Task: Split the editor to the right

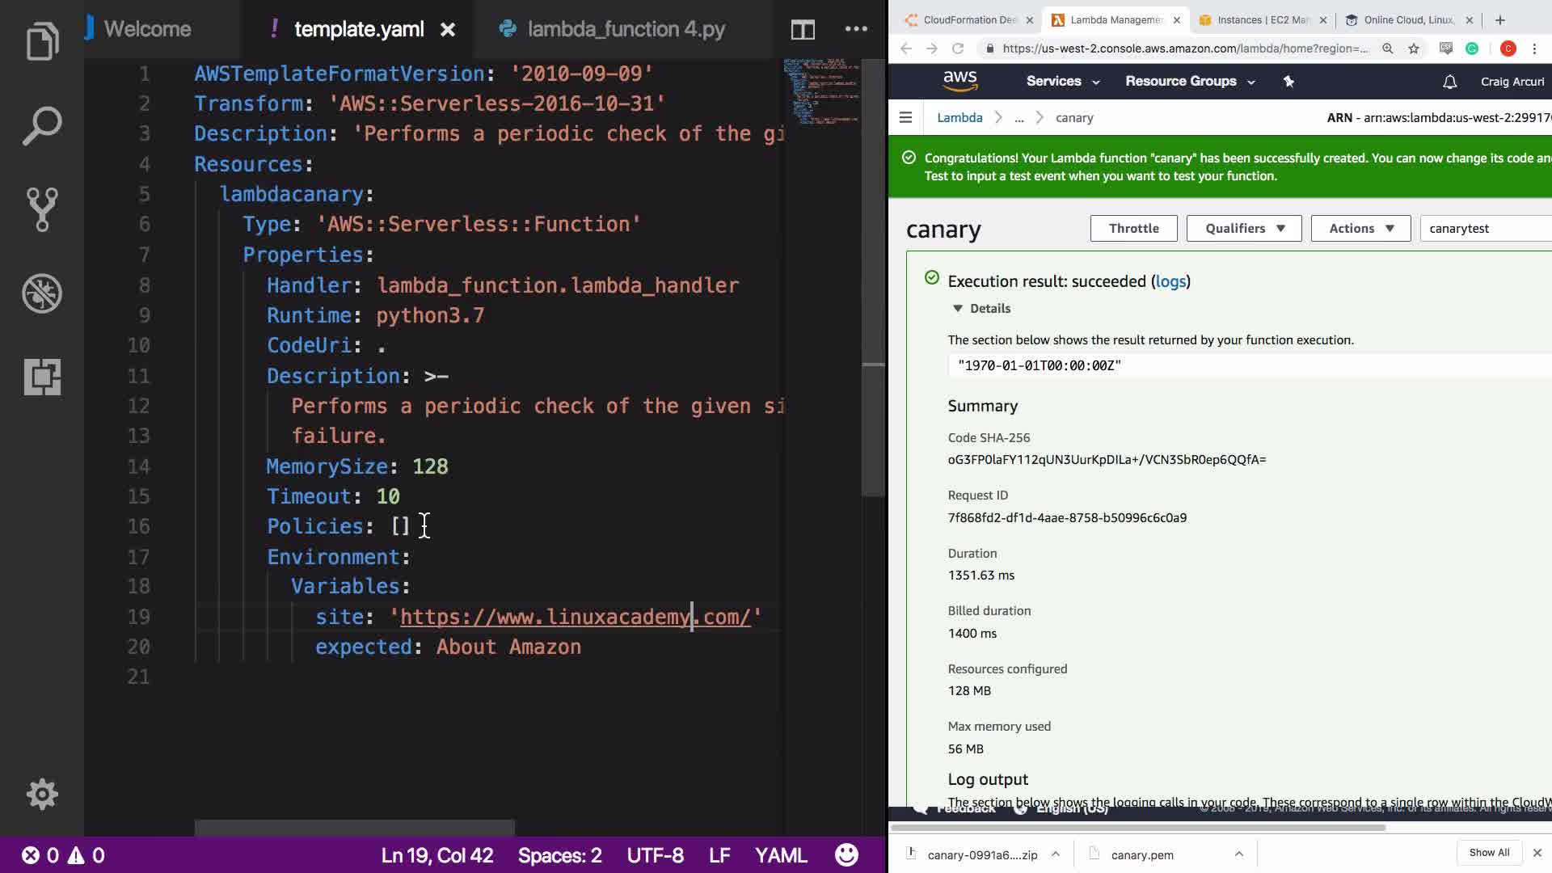Action: tap(803, 30)
